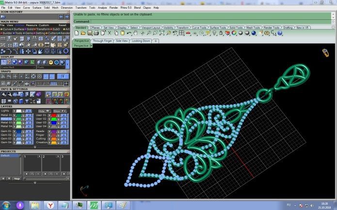This screenshot has height=210, width=337.
Task: Switch to the Through Finger viewport tab
Action: click(102, 41)
